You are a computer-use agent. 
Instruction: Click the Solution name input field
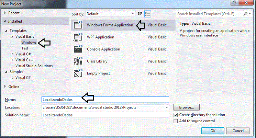pyautogui.click(x=105, y=115)
